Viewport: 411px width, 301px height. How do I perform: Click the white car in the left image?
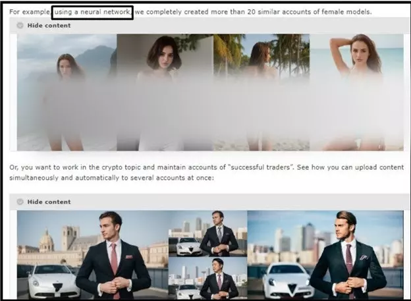[x=49, y=279]
